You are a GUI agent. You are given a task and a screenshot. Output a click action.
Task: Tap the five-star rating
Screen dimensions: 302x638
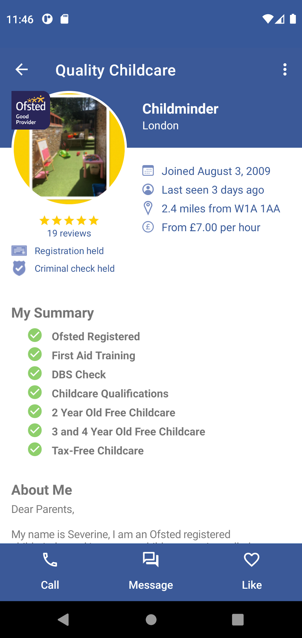click(x=69, y=220)
